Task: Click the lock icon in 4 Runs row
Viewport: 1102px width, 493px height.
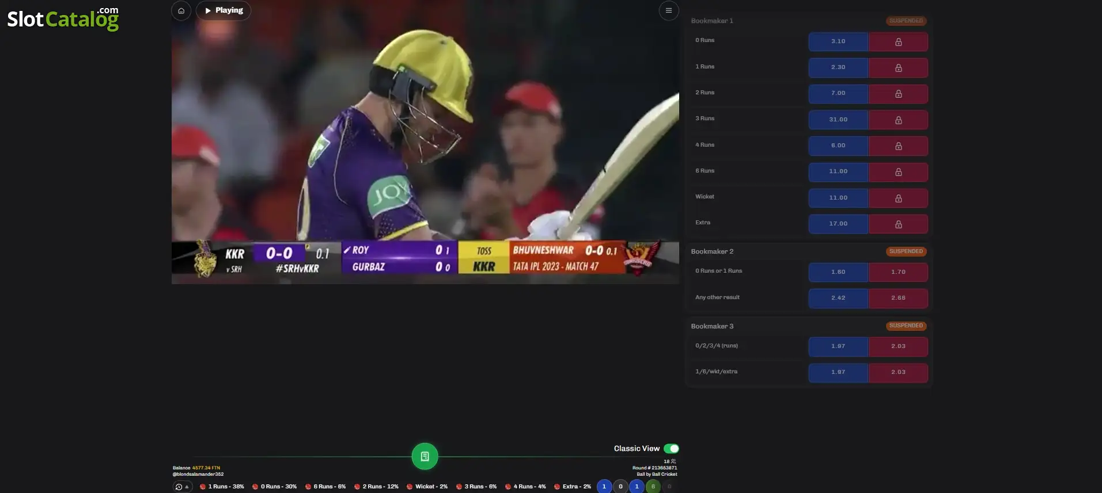Action: pos(898,146)
